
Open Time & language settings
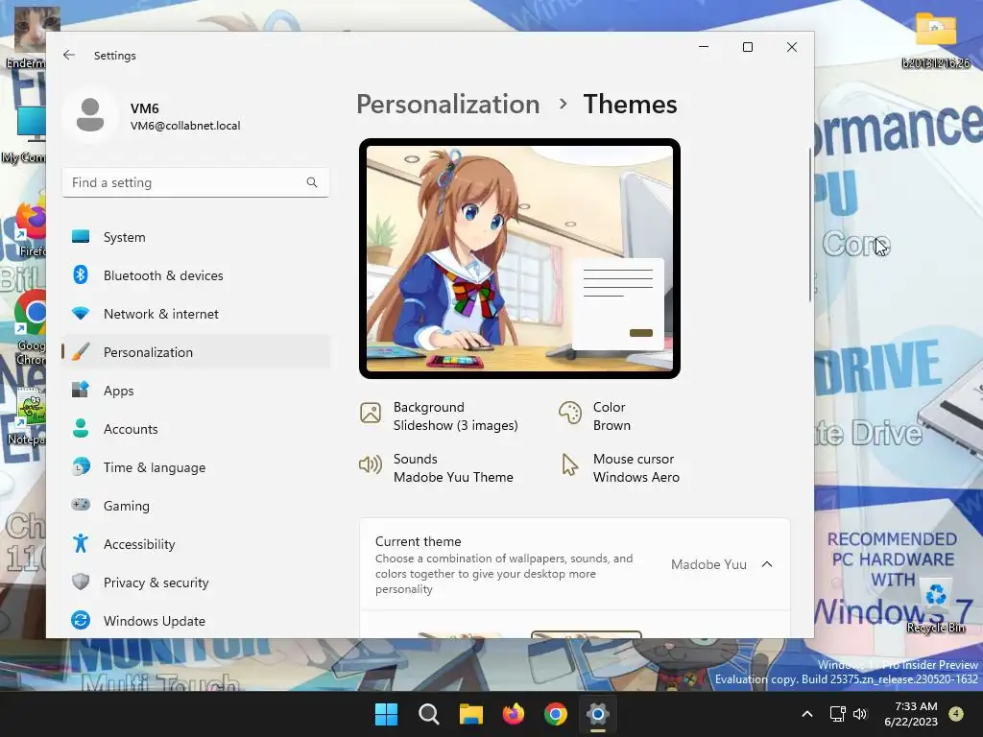pos(196,467)
